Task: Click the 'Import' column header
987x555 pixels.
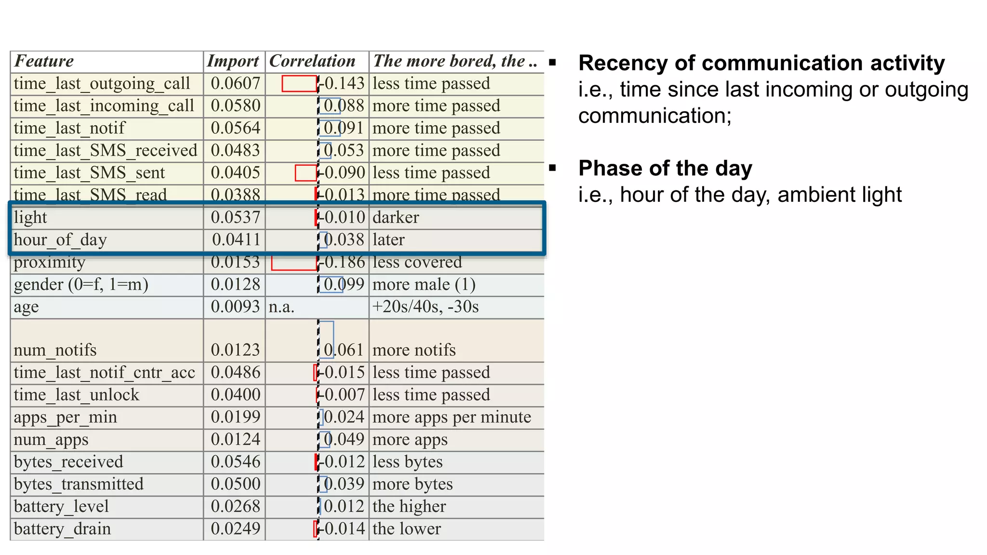Action: click(x=234, y=62)
